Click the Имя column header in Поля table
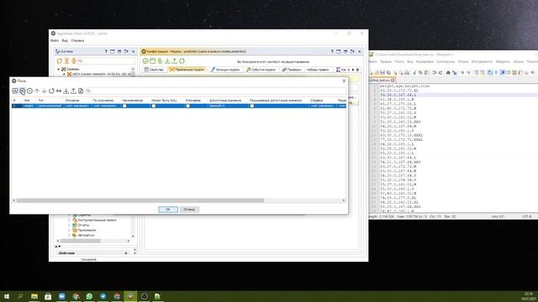Screen dimensions: 538x302 pyautogui.click(x=27, y=101)
